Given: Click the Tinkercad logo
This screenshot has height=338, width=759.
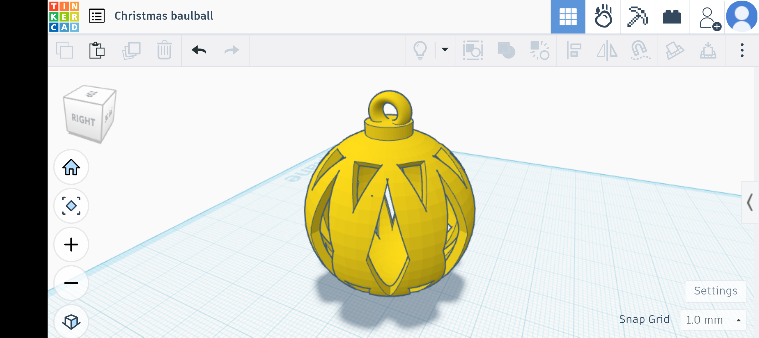Looking at the screenshot, I should [x=64, y=16].
